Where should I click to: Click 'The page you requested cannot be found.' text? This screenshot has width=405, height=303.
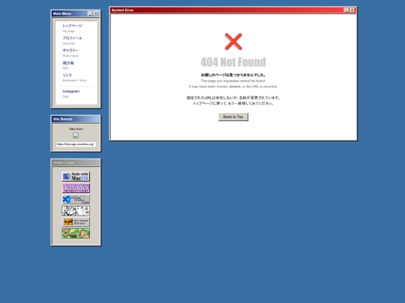[x=233, y=81]
